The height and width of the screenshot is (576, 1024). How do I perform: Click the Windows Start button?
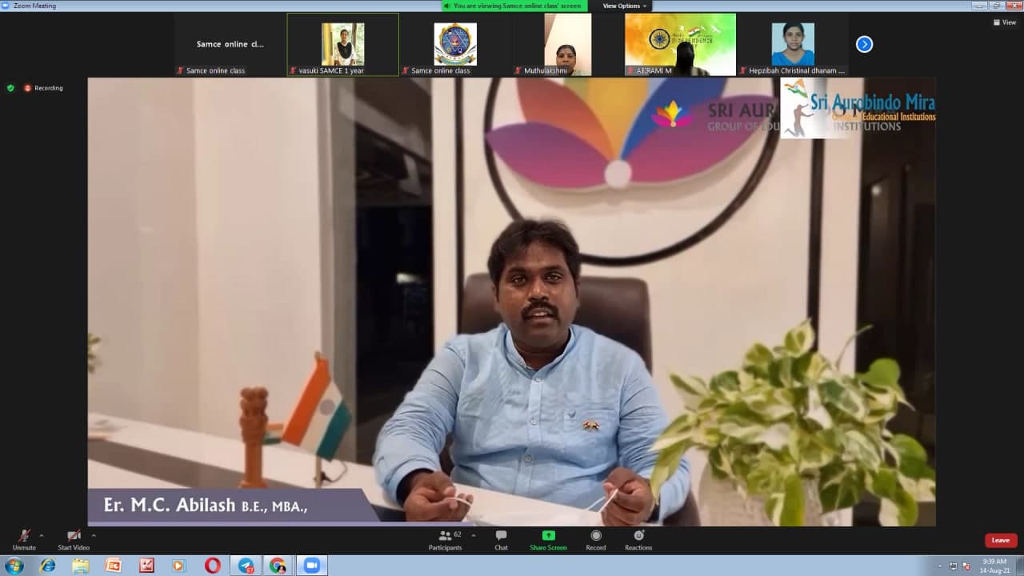(14, 566)
